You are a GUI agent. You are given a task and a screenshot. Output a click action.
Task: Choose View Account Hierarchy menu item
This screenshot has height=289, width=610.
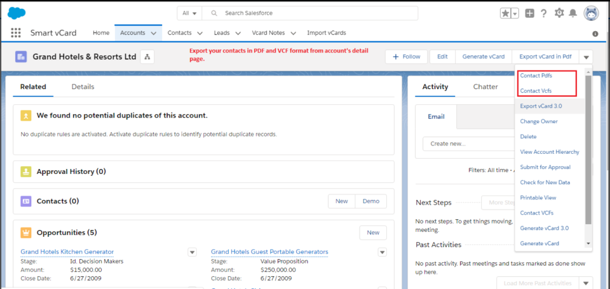(550, 152)
